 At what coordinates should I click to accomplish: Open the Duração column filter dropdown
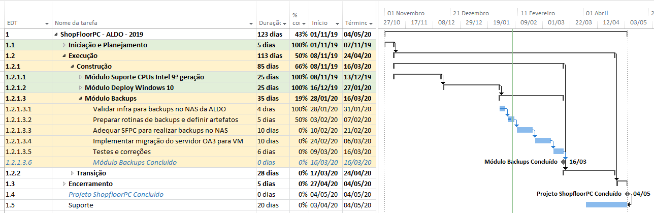point(285,24)
